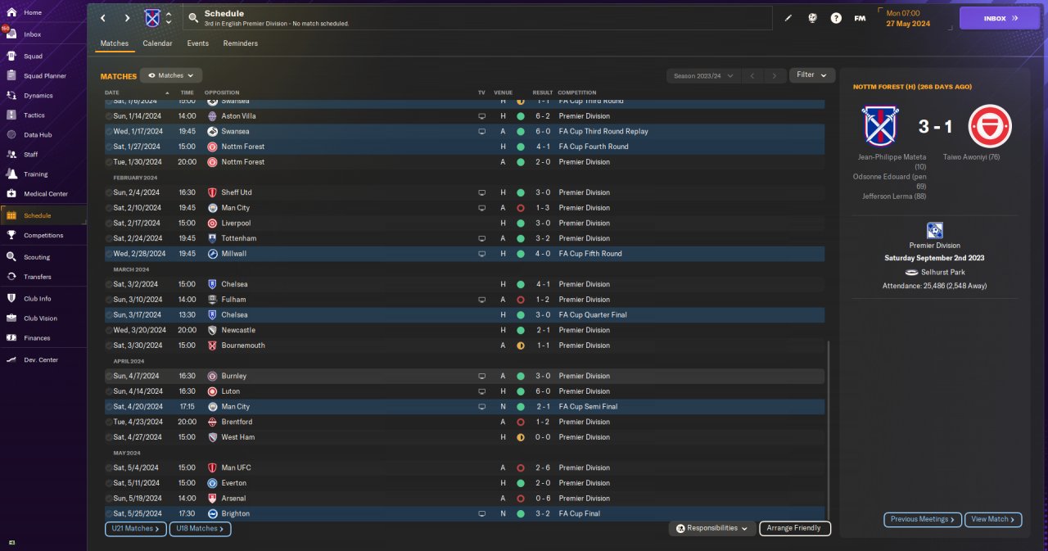Screen dimensions: 1048x551
Task: Open Squad Planner in the sidebar
Action: 44,76
